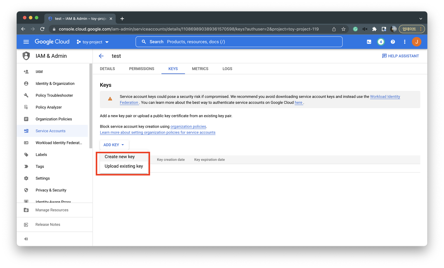Open the Extensions puzzle icon

click(x=374, y=29)
